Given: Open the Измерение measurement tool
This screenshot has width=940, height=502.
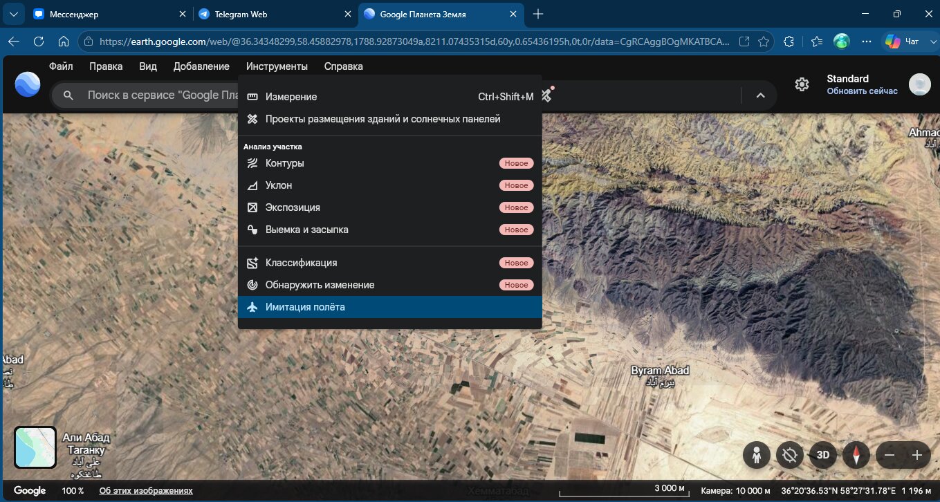Looking at the screenshot, I should (x=389, y=97).
